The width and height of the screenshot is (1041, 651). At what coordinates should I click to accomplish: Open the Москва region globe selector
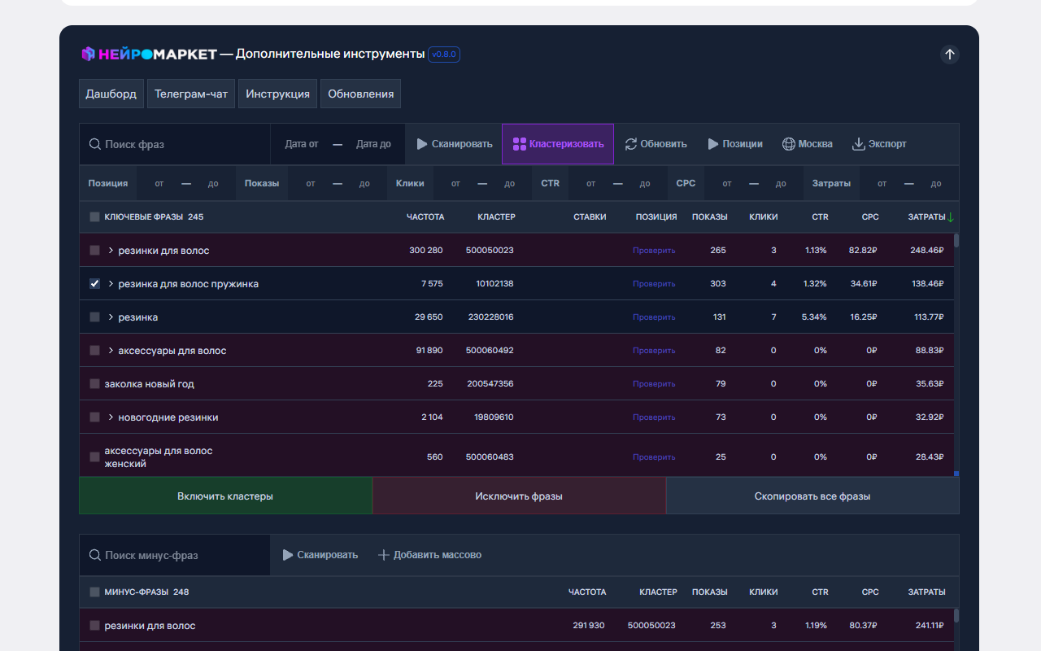coord(789,144)
